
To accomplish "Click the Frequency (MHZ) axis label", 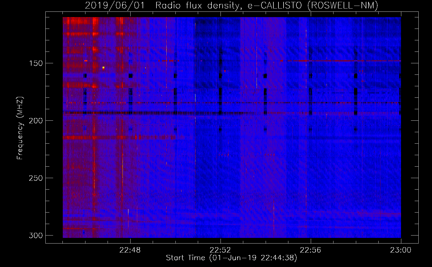I will [x=20, y=128].
